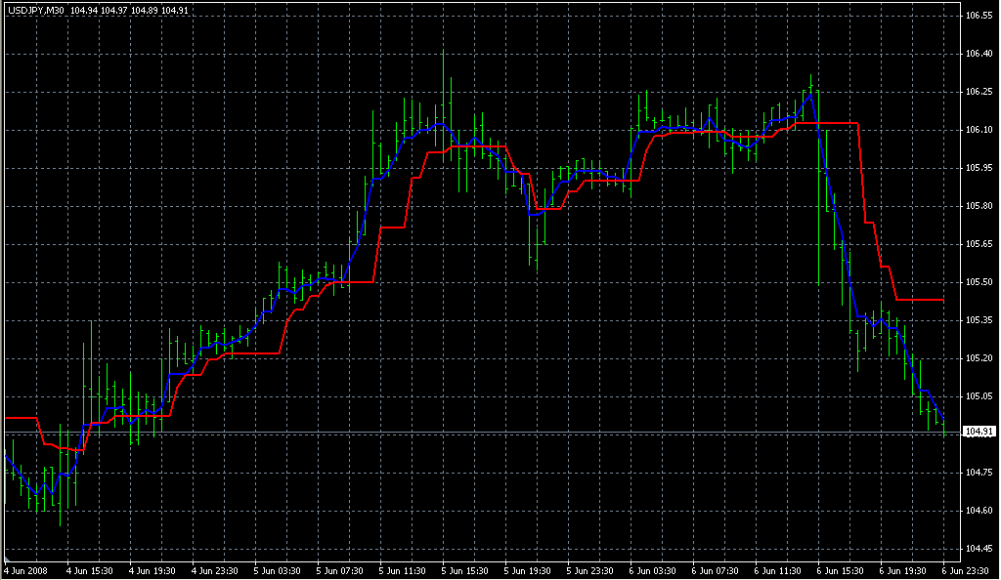Click the USDJPY,M30 chart title text
Image resolution: width=1001 pixels, height=580 pixels.
35,11
